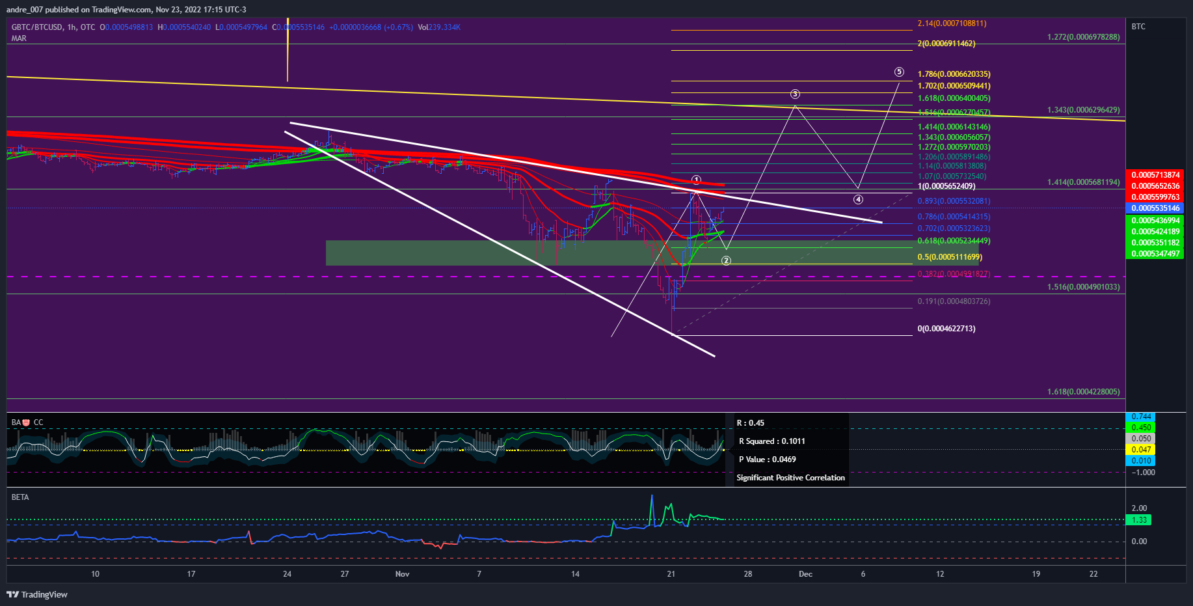Click the change value +0.0000036668 (+0.67%)
Screen dimensions: 1193x606
coord(371,27)
